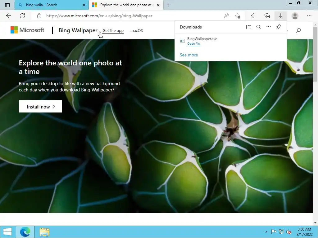Open the Collections panel

pyautogui.click(x=267, y=16)
